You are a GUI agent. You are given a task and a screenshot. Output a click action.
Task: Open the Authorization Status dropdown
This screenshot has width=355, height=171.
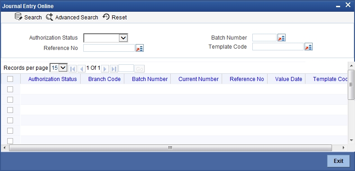123,38
